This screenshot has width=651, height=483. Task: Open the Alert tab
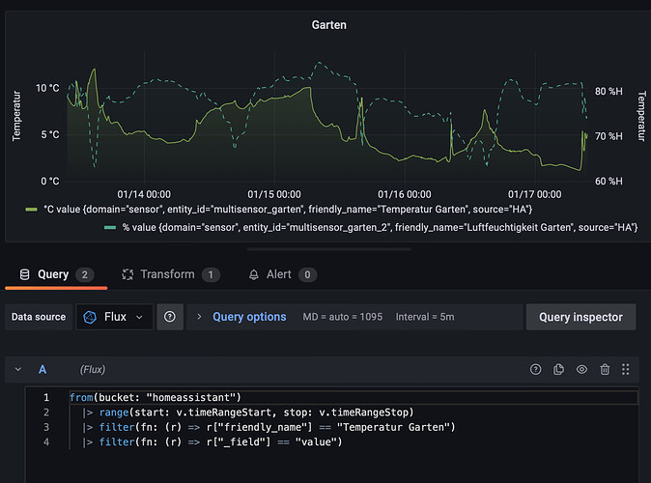point(282,274)
